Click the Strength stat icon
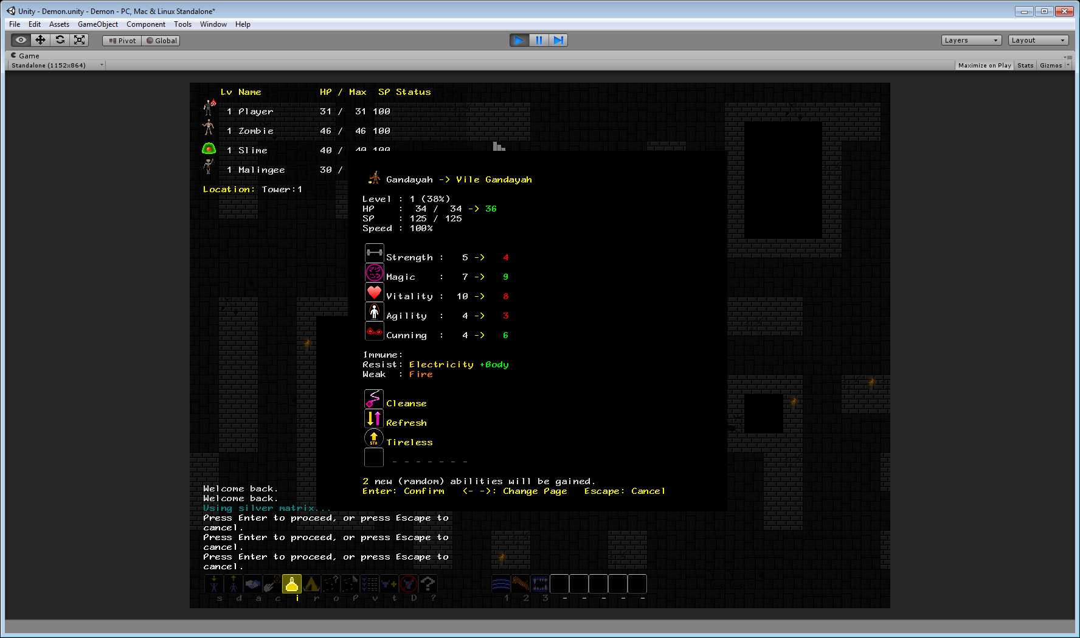Image resolution: width=1080 pixels, height=638 pixels. [374, 253]
